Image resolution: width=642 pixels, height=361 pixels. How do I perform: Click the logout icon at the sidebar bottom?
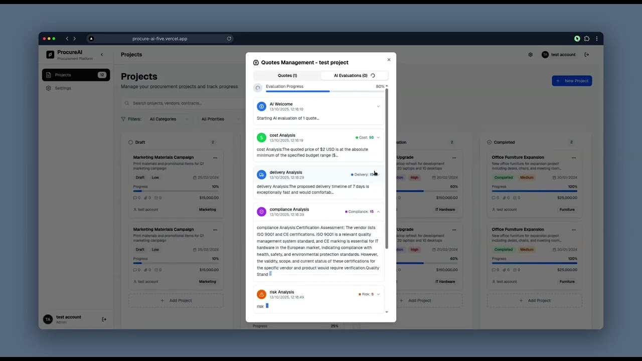coord(104,319)
